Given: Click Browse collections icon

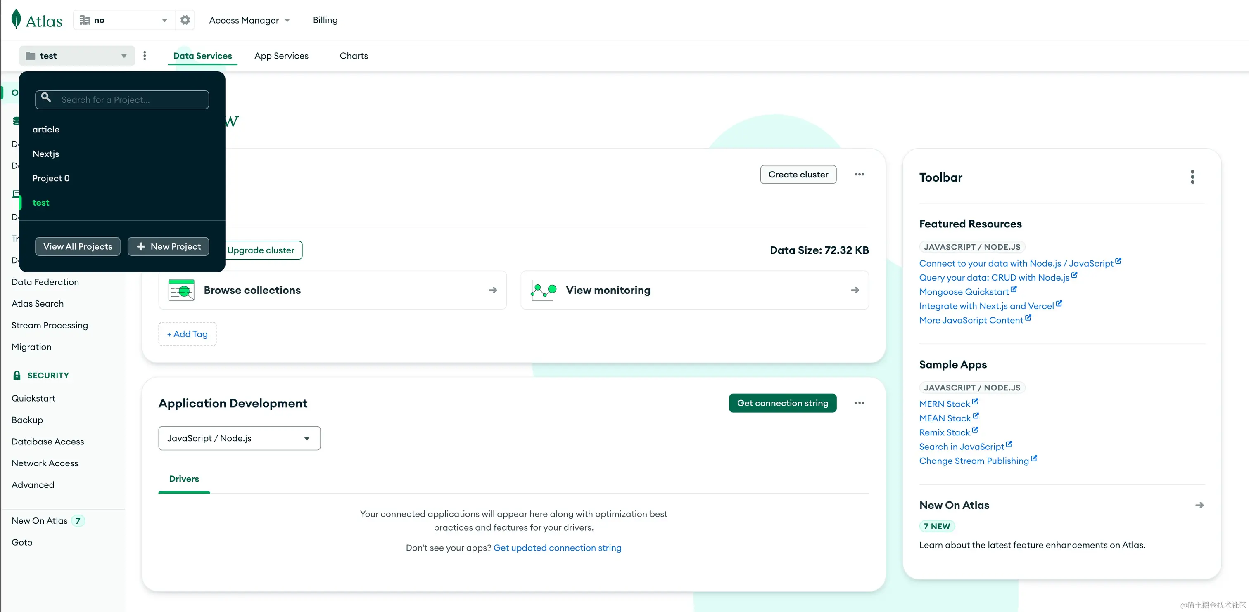Looking at the screenshot, I should click(181, 290).
